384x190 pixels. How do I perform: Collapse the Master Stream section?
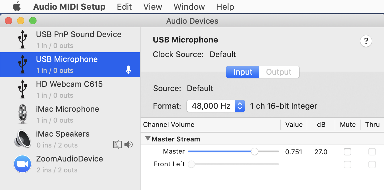coord(148,139)
